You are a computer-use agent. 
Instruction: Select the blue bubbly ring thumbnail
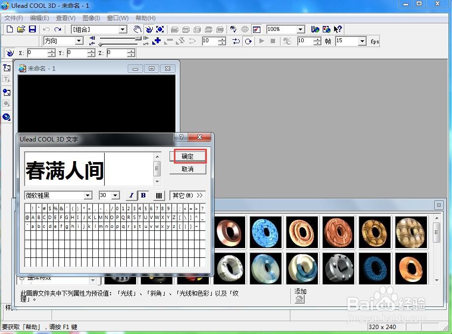[265, 232]
